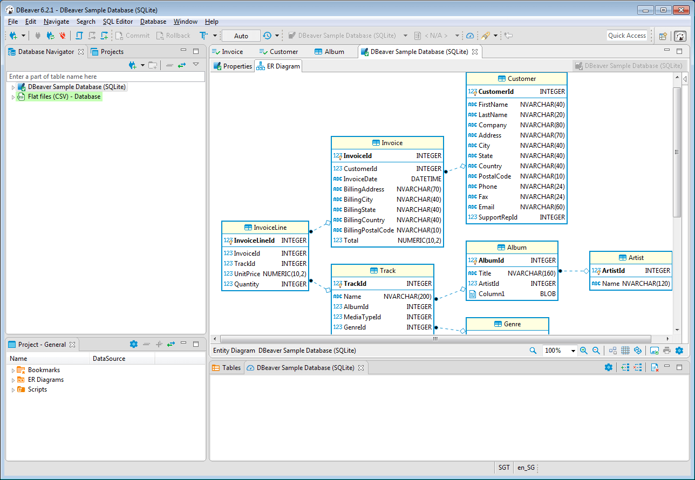Expand the Bookmarks folder in the project tree
The height and width of the screenshot is (480, 695).
(x=13, y=371)
